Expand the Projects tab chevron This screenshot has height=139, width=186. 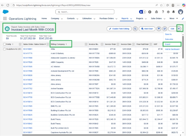click(146, 19)
